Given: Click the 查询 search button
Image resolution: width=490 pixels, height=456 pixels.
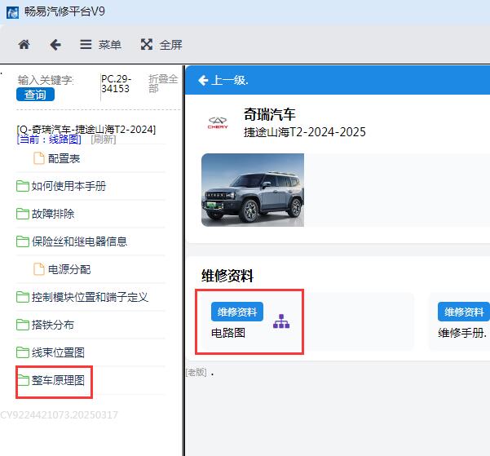Looking at the screenshot, I should [35, 95].
